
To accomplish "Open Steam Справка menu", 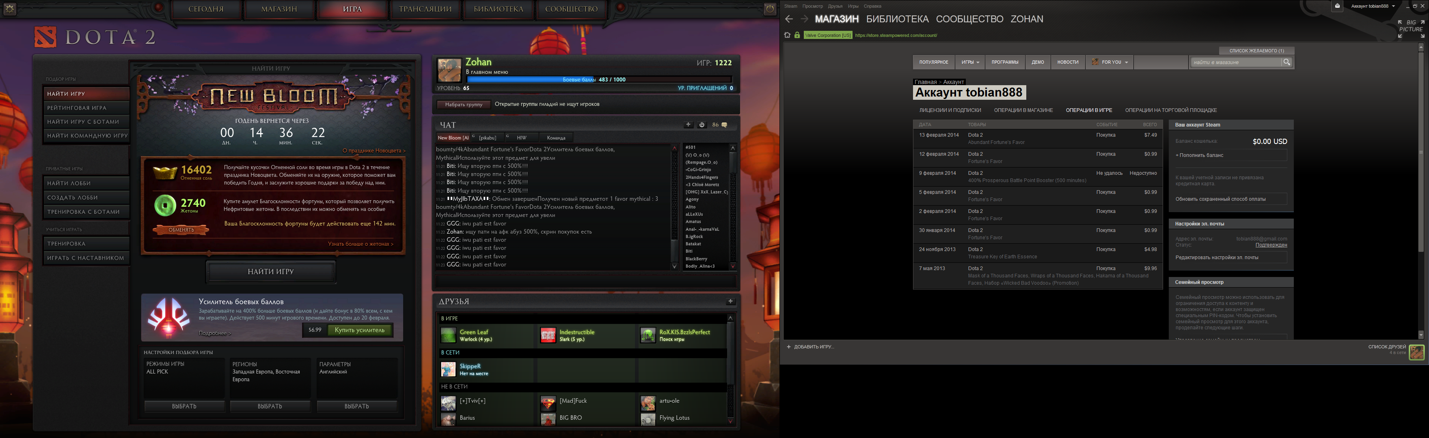I will tap(872, 6).
